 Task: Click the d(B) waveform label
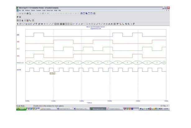click(18, 42)
